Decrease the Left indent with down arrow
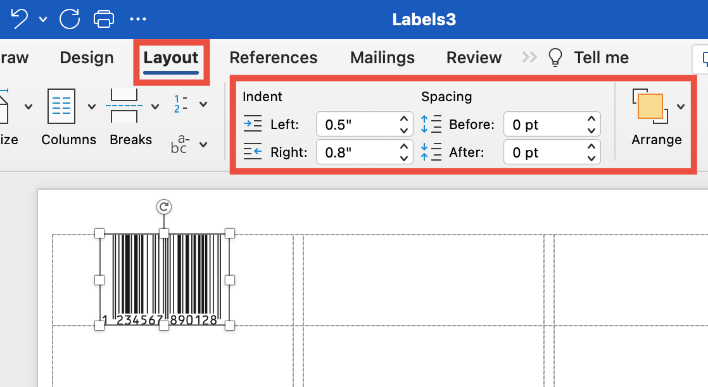This screenshot has width=708, height=387. [x=403, y=131]
